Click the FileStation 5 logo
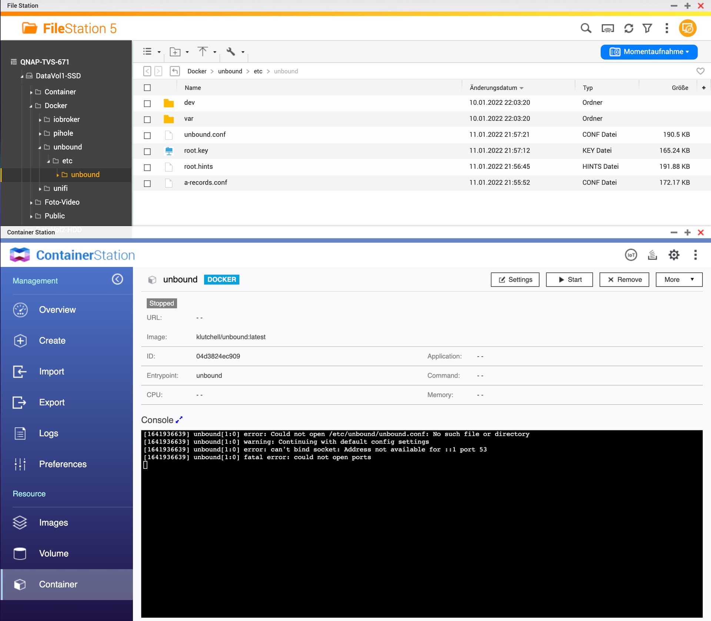The image size is (711, 621). (x=69, y=28)
